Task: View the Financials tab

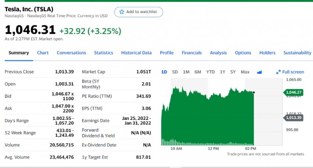Action: (x=192, y=53)
